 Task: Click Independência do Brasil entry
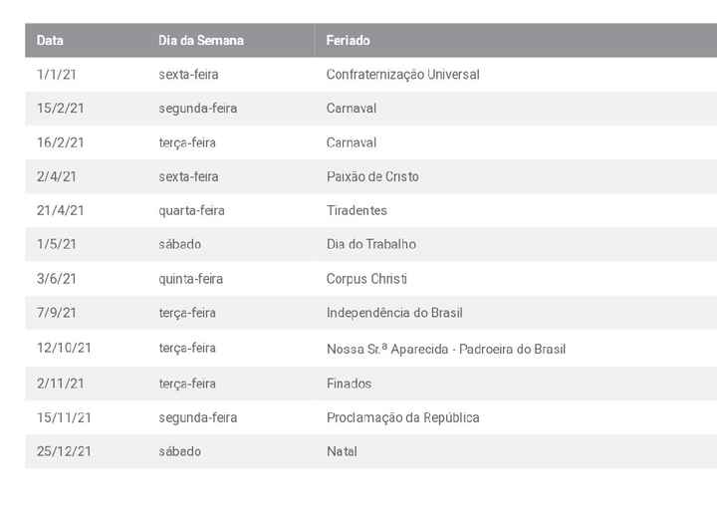(x=394, y=313)
